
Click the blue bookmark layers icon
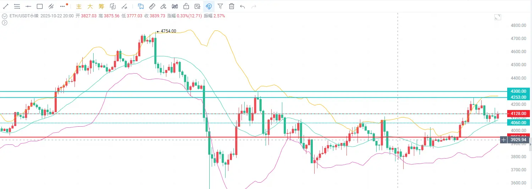click(x=141, y=6)
